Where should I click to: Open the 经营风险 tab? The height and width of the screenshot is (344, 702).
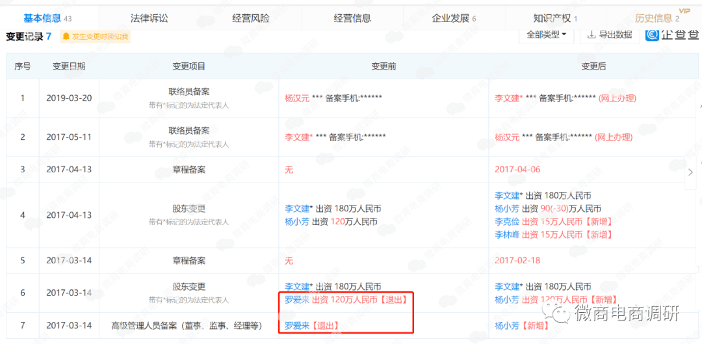click(x=251, y=18)
